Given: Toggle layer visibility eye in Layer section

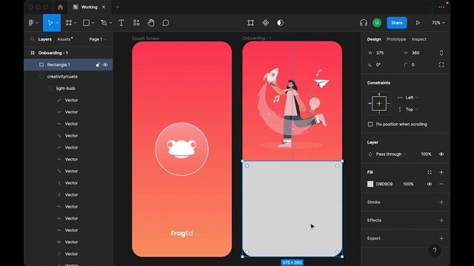Looking at the screenshot, I should point(441,154).
